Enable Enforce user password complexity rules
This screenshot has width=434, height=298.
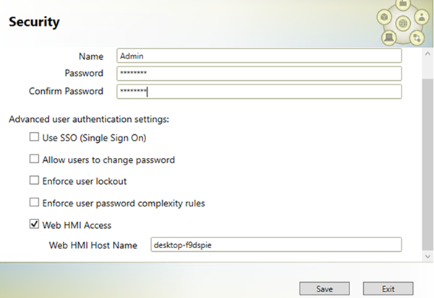[34, 202]
